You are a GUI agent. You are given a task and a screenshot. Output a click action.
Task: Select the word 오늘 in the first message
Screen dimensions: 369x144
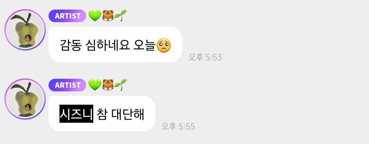pos(145,45)
